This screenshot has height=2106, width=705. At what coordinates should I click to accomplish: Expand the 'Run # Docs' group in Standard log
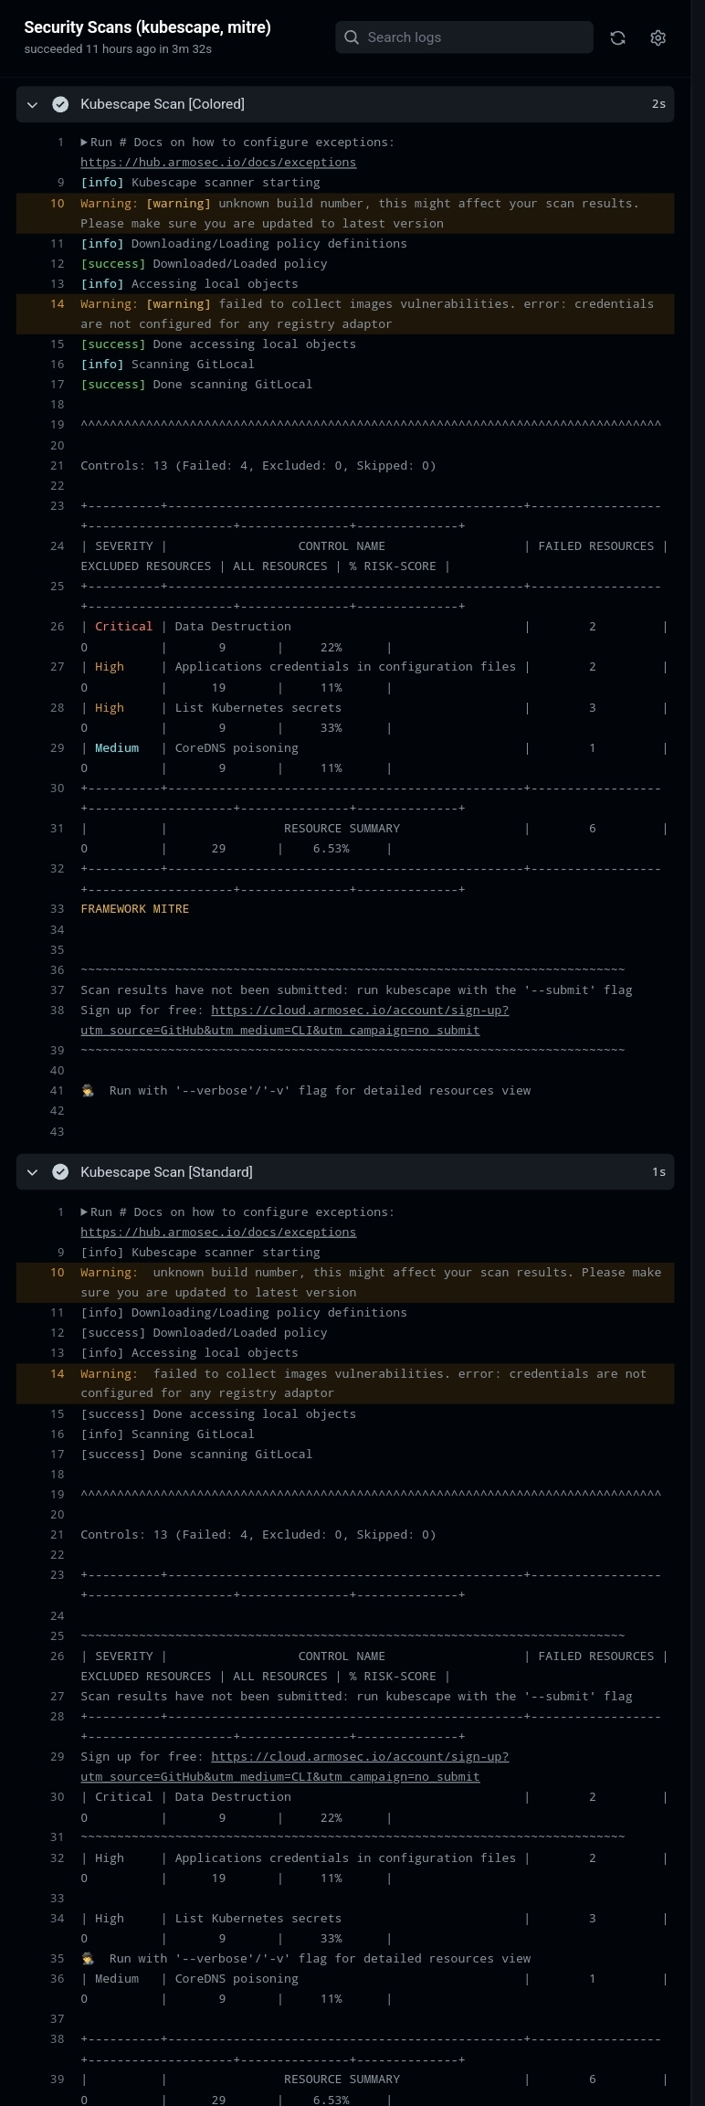click(83, 1212)
